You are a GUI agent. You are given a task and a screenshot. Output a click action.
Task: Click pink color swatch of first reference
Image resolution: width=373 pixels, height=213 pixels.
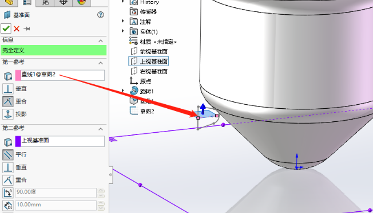tap(18, 75)
